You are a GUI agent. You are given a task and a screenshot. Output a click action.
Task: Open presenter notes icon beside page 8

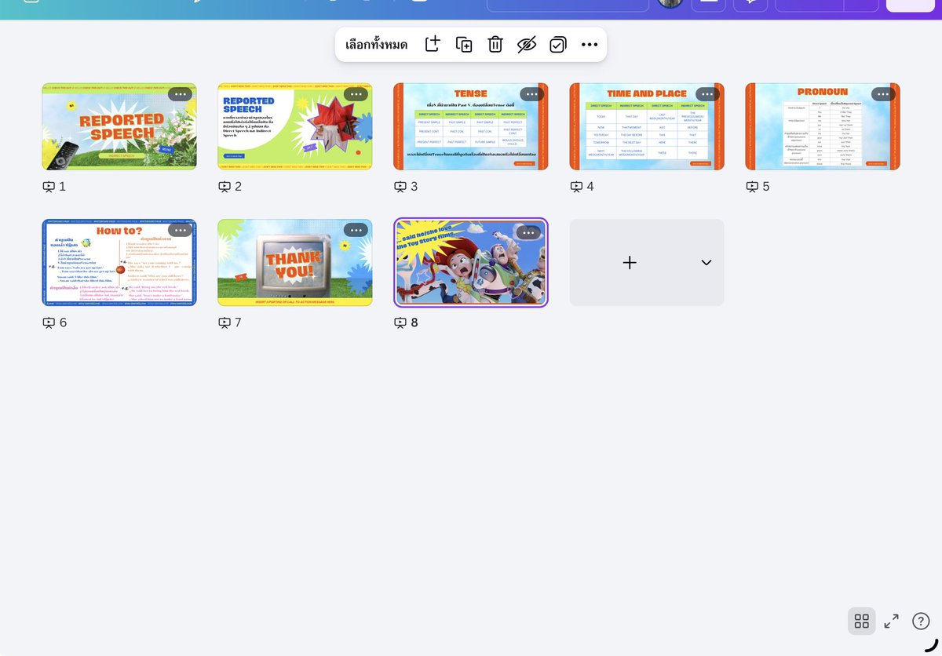(x=400, y=323)
